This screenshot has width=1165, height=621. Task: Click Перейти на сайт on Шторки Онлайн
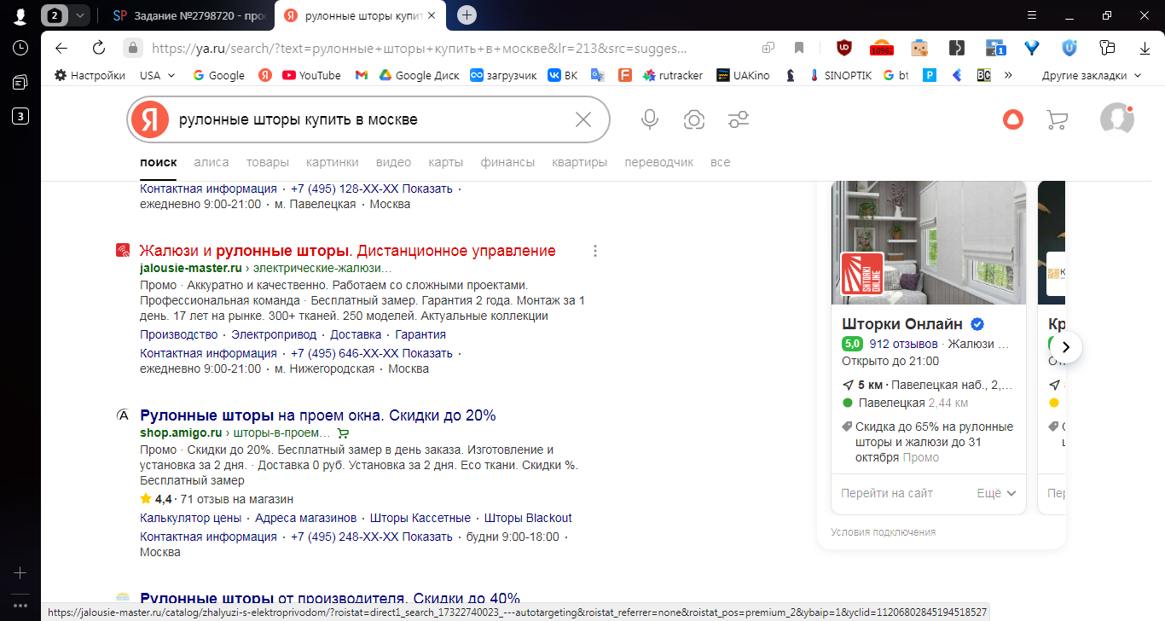coord(887,493)
